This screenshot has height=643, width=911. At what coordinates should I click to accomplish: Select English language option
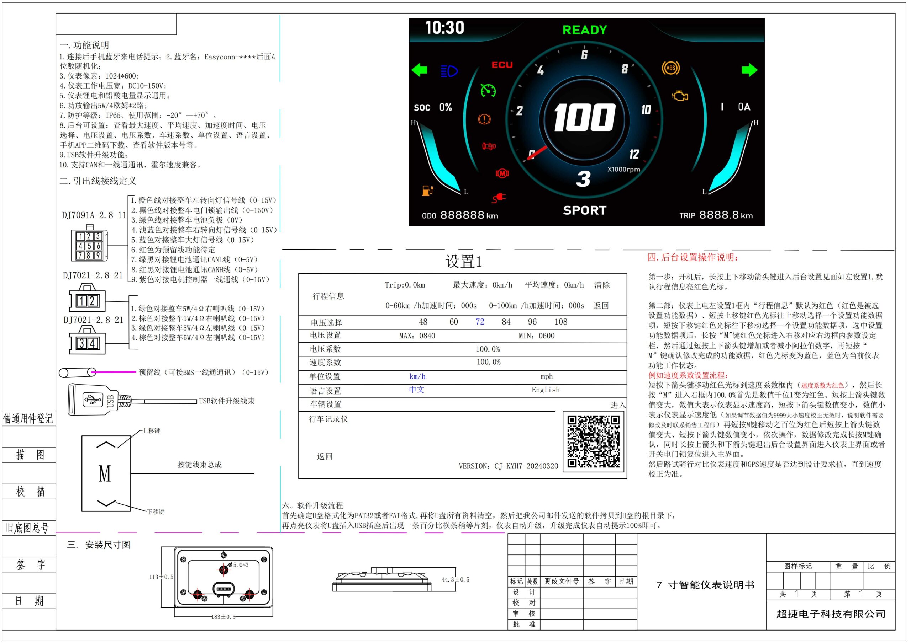546,390
